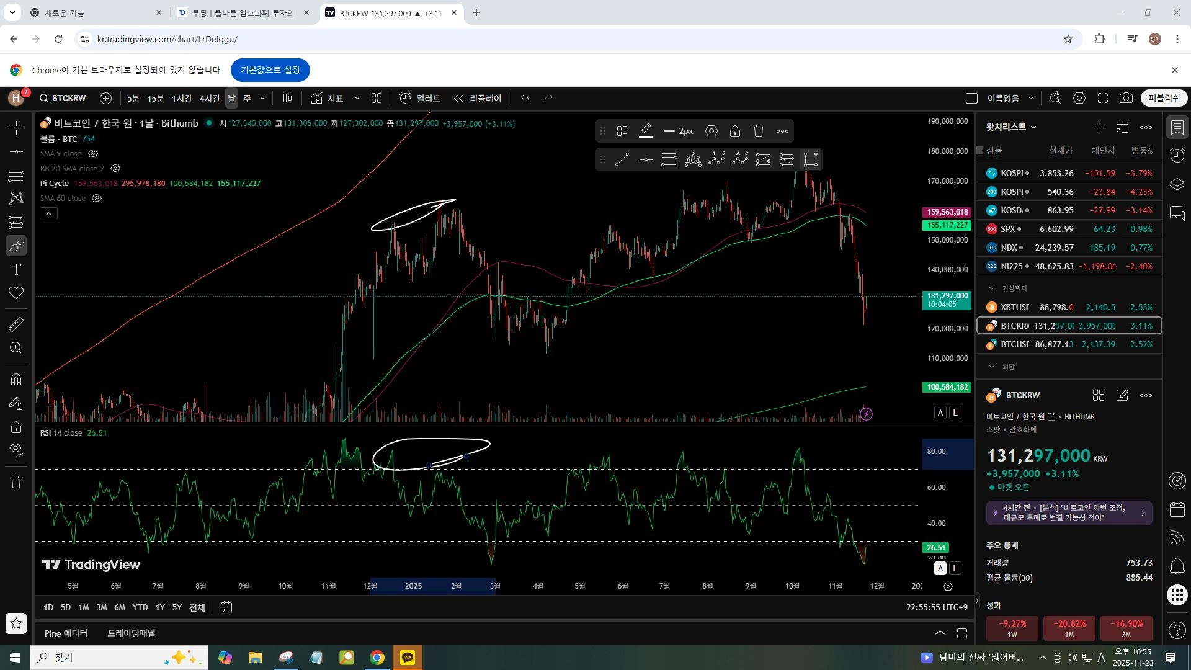Expand the 왓치리스트 watchlist dropdown

click(1033, 127)
